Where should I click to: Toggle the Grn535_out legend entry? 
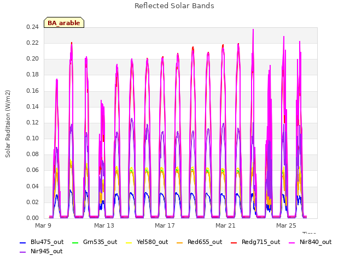point(95,242)
